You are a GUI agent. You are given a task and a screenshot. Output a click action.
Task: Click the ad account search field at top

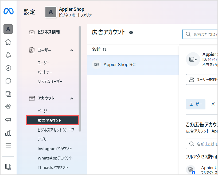200,34
